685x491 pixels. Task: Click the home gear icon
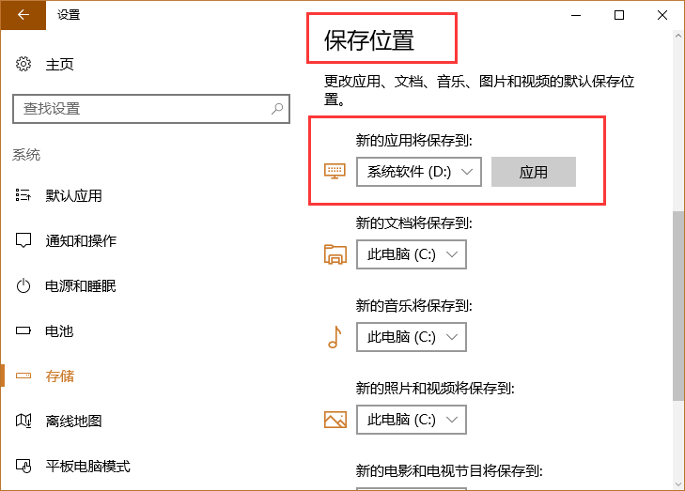(23, 65)
